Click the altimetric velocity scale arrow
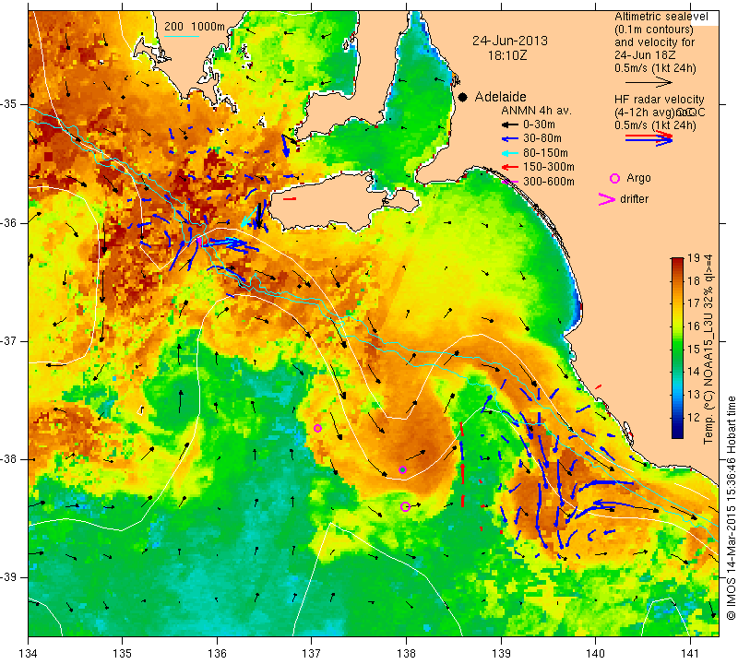Screen dimensions: 738x664 649,82
